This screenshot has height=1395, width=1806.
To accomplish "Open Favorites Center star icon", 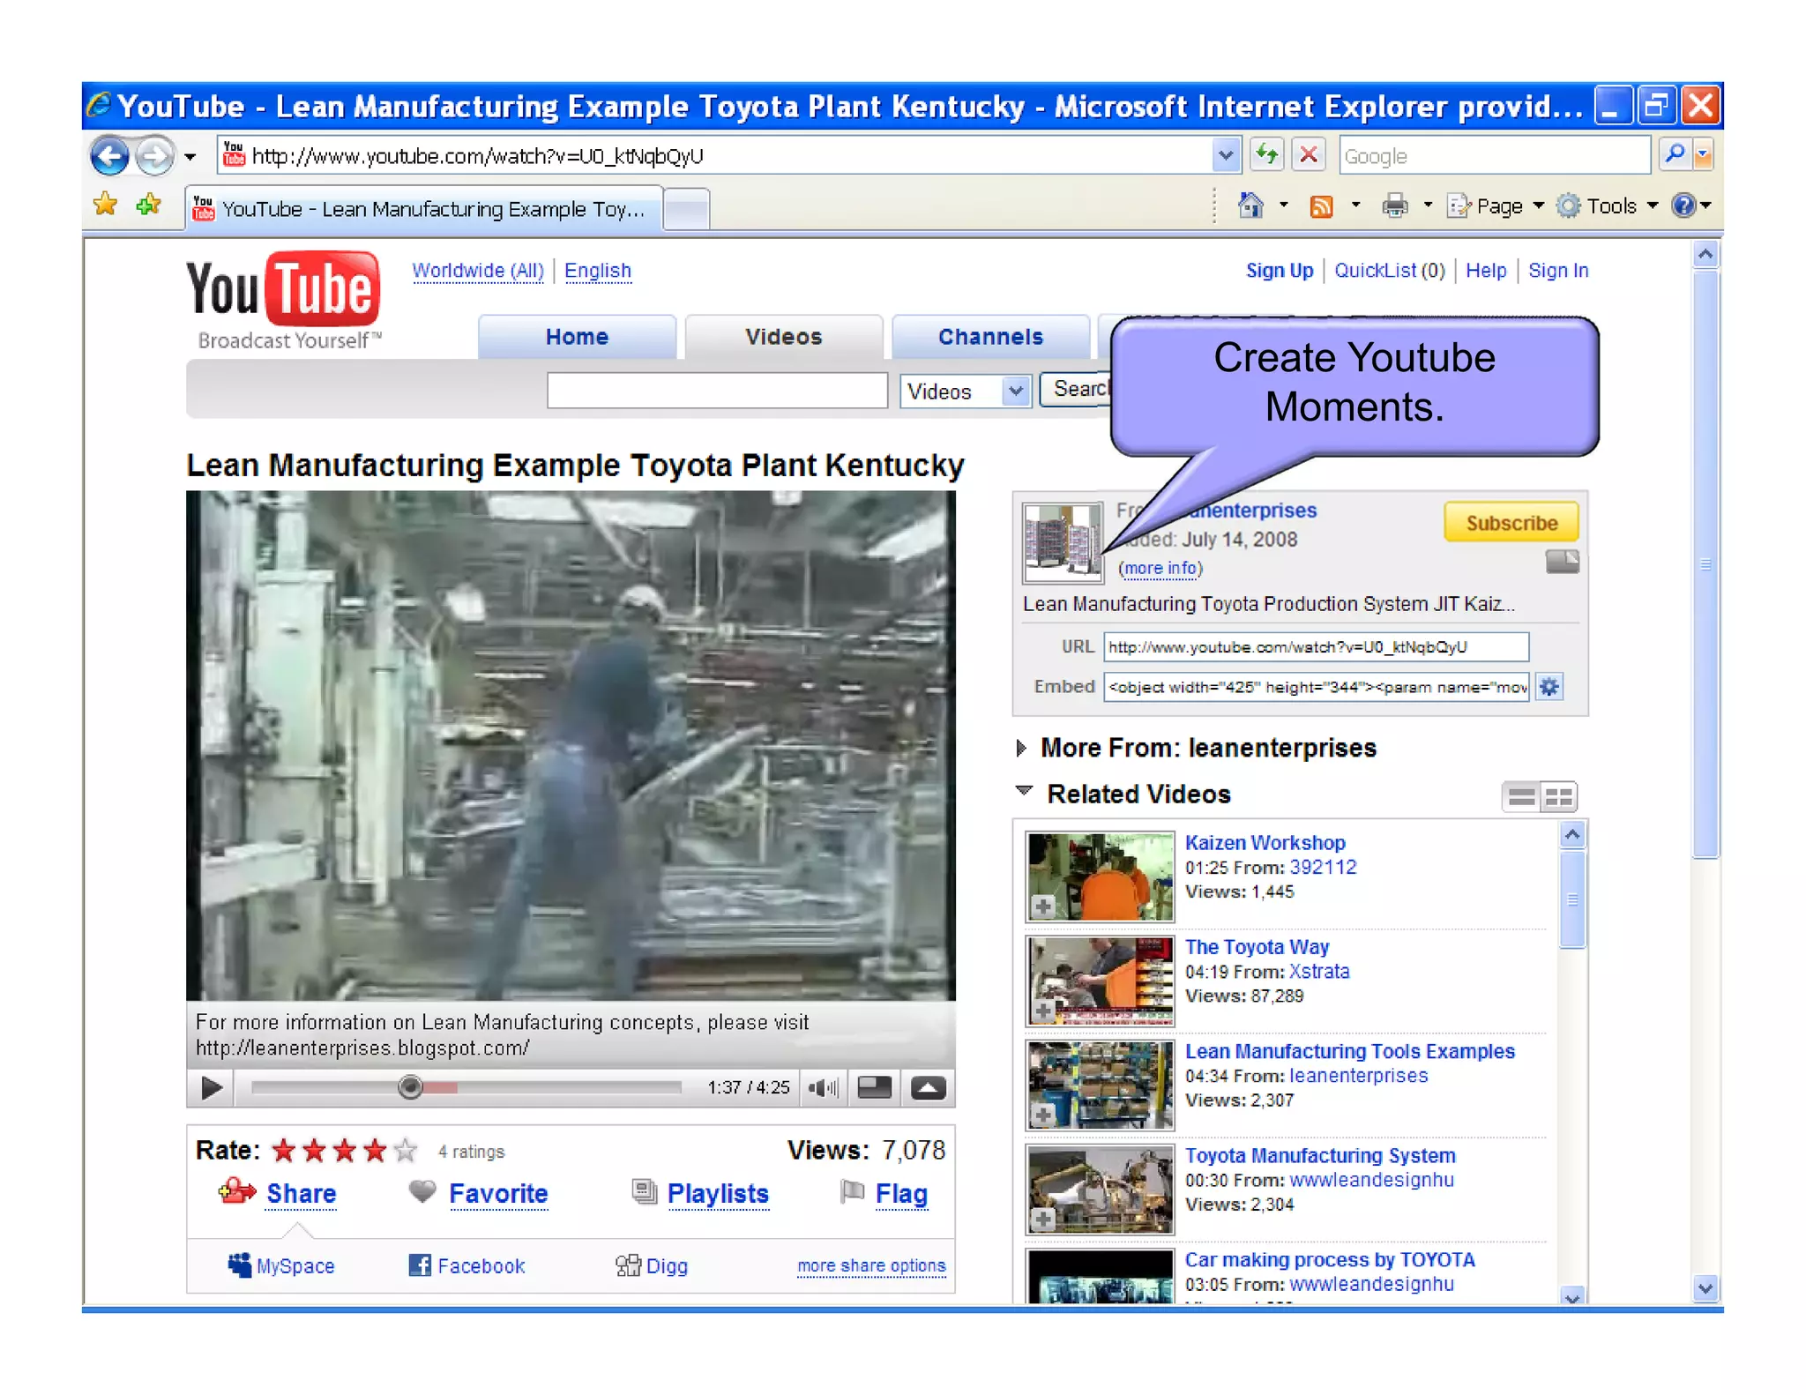I will point(106,205).
